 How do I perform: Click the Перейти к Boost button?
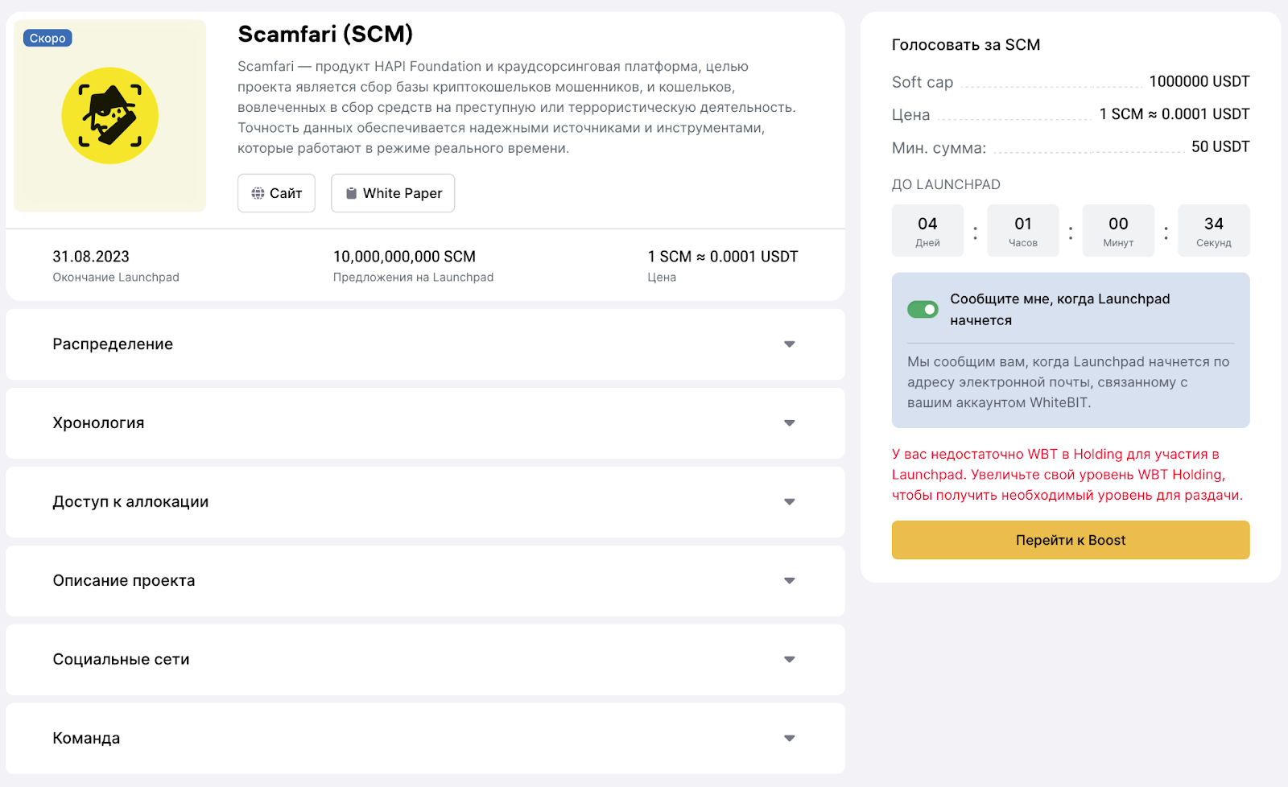[x=1071, y=540]
